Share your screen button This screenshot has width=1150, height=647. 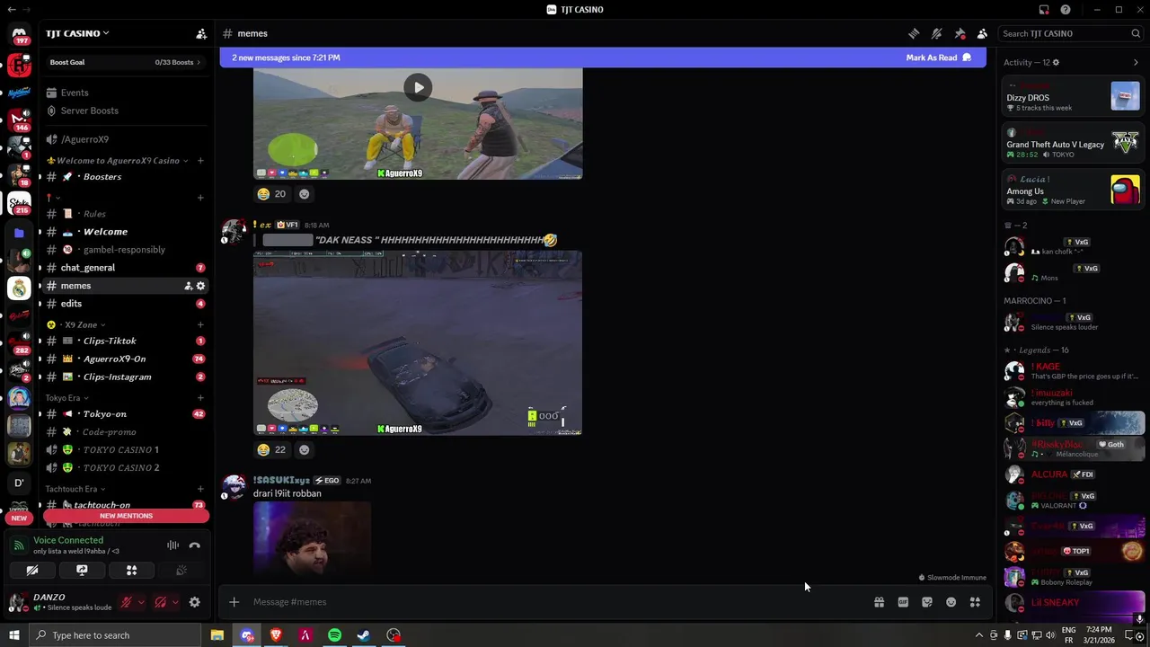coord(82,570)
